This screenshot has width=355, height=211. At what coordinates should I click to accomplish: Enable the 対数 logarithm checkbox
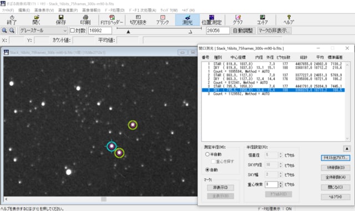[73, 31]
